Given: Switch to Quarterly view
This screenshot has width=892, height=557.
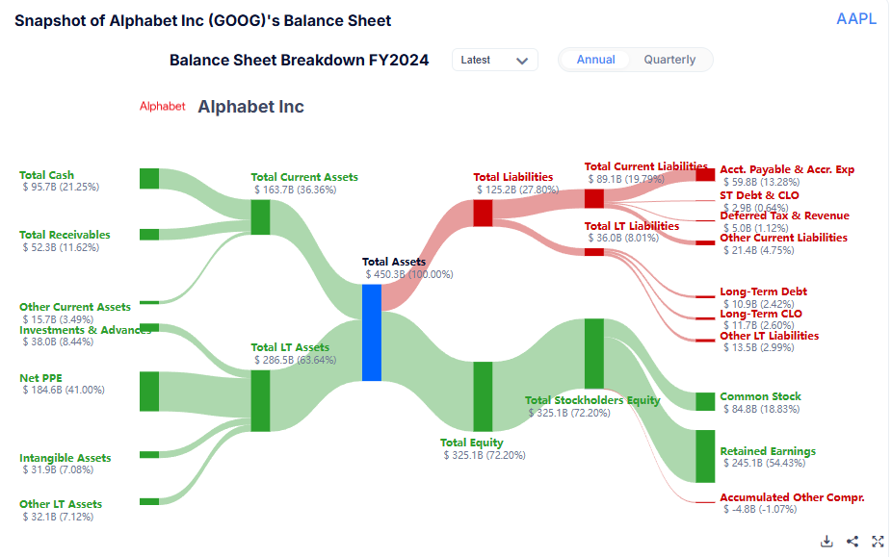Looking at the screenshot, I should [x=669, y=60].
